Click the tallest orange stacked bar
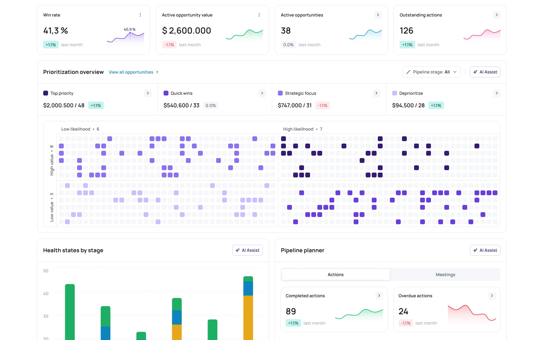The height and width of the screenshot is (340, 544). click(248, 317)
